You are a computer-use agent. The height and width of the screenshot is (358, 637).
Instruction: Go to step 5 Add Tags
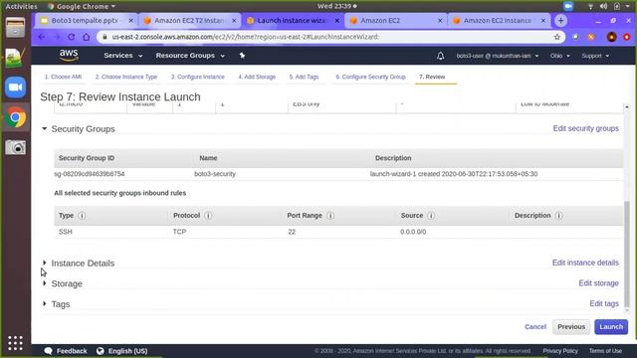[304, 77]
